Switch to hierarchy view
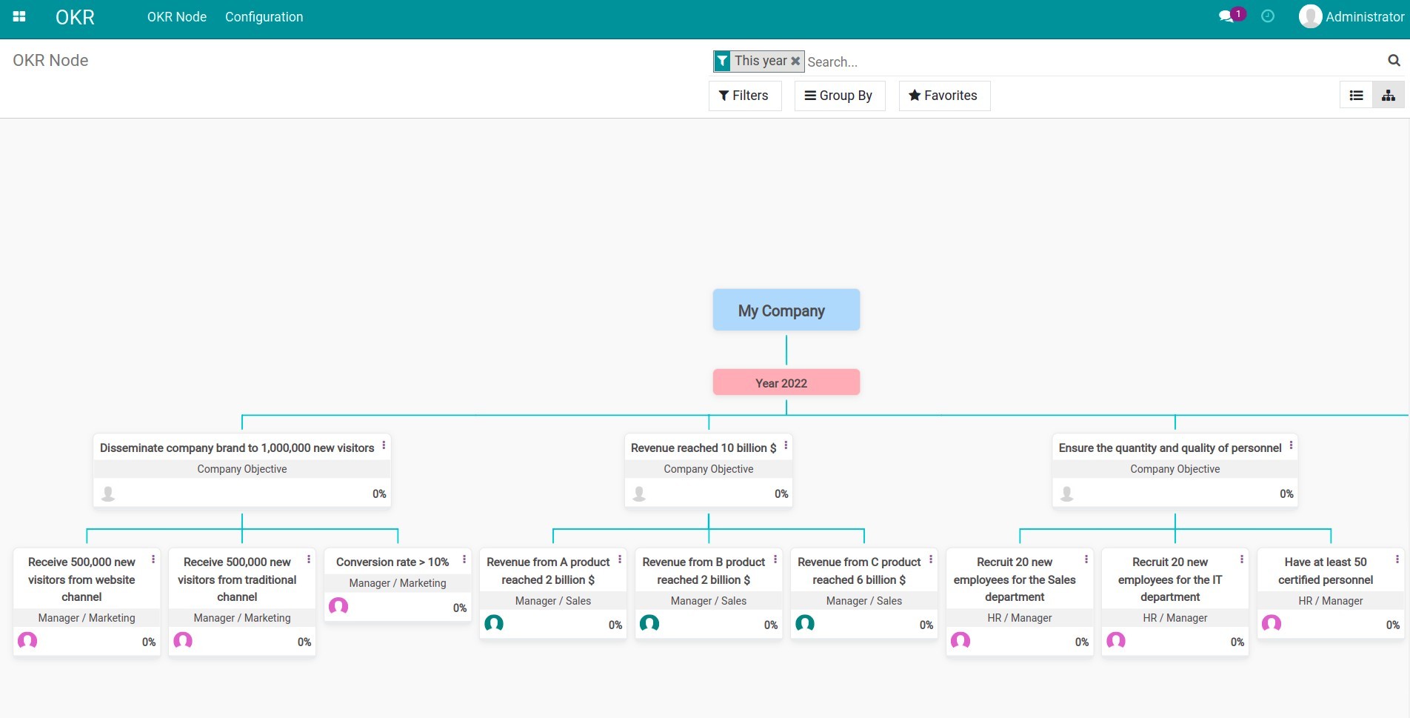1410x718 pixels. point(1389,95)
